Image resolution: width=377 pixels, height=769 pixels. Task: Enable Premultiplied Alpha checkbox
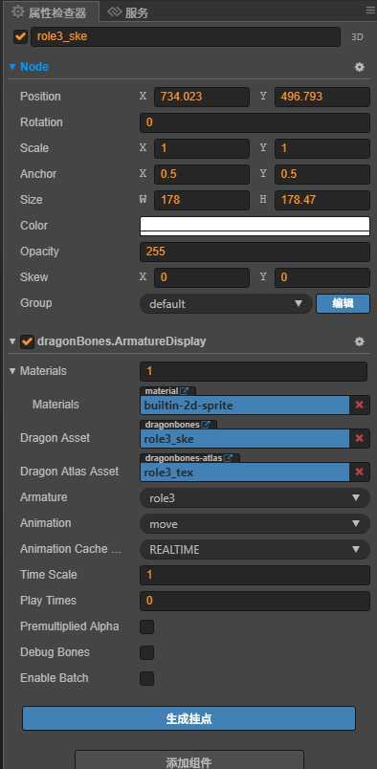point(146,626)
